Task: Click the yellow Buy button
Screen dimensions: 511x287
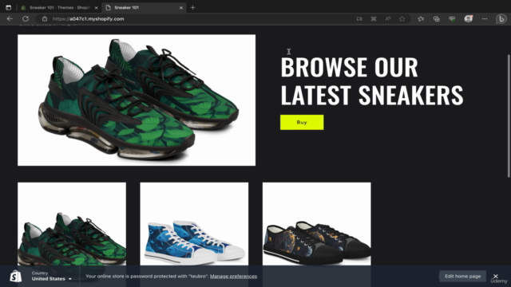Action: click(x=302, y=122)
